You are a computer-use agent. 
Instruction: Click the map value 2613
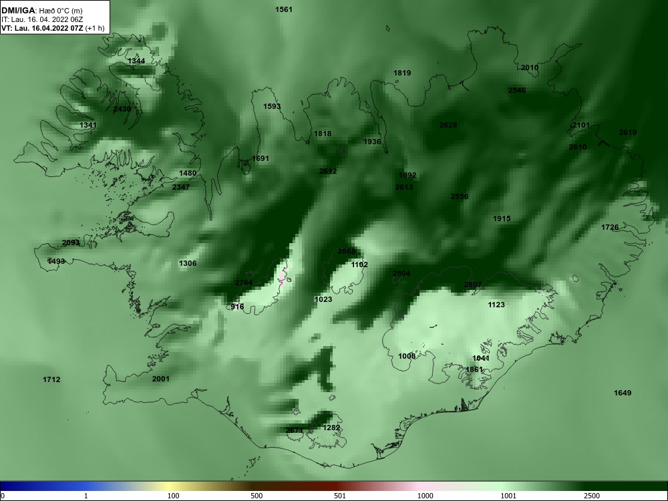point(404,187)
